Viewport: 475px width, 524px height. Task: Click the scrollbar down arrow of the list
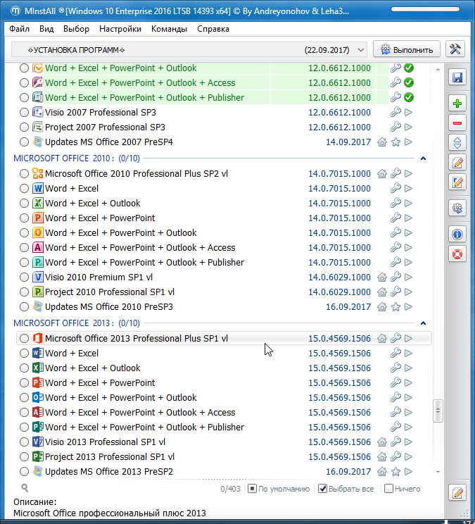click(438, 472)
